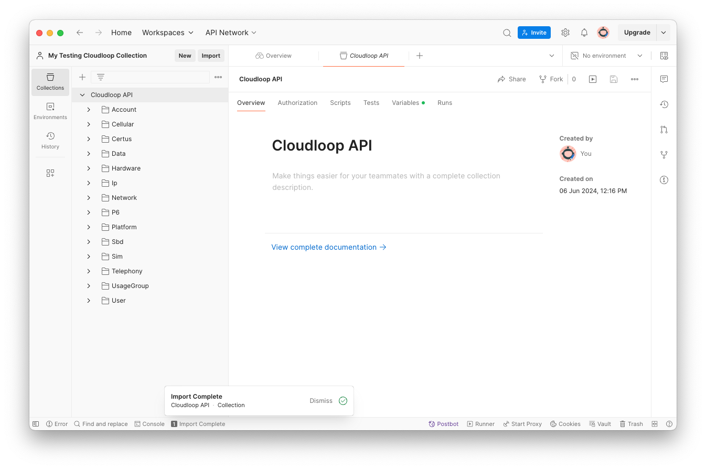Viewport: 706px width, 469px height.
Task: Click the plus icon to create collection
Action: click(x=82, y=77)
